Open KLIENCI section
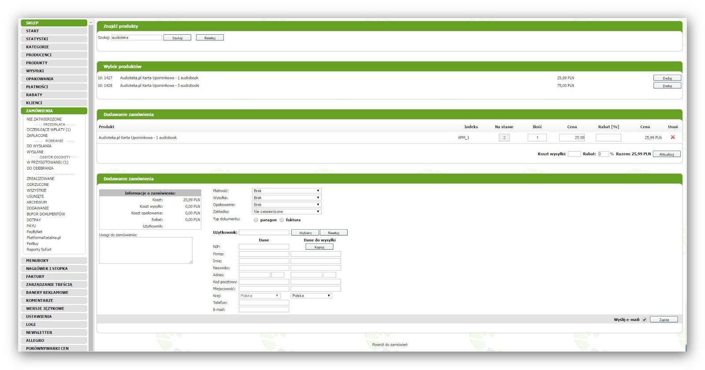This screenshot has width=705, height=370. 54,103
